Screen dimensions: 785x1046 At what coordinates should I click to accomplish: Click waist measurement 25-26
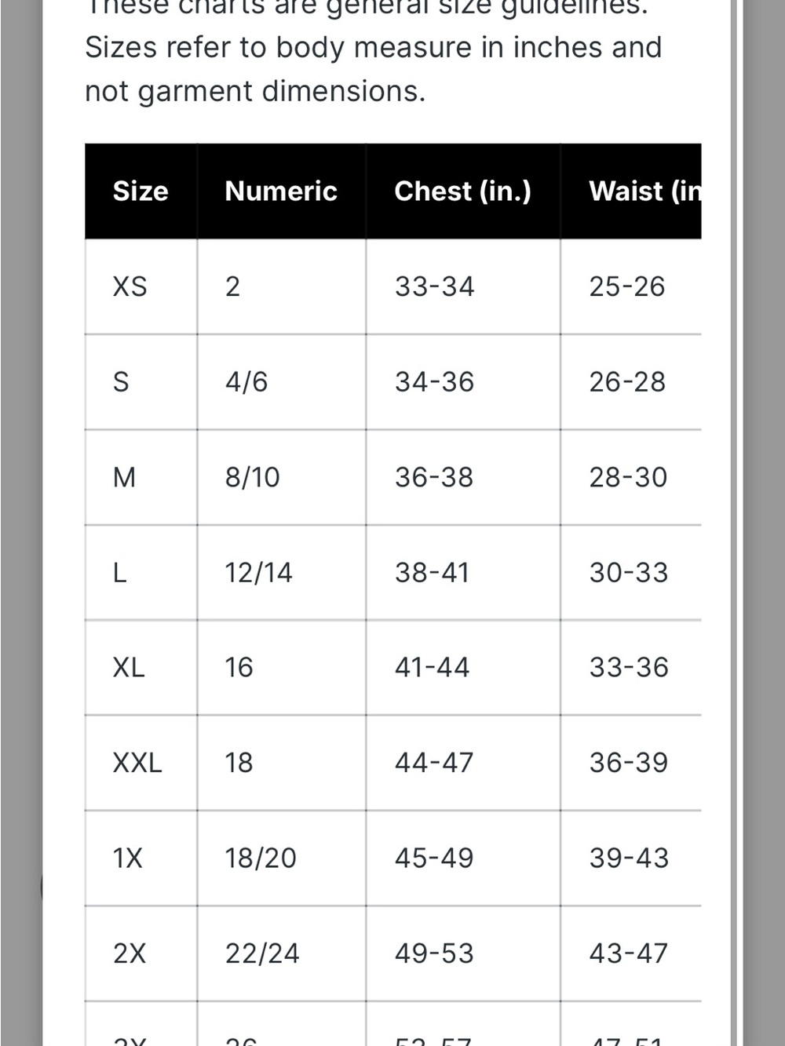point(627,286)
